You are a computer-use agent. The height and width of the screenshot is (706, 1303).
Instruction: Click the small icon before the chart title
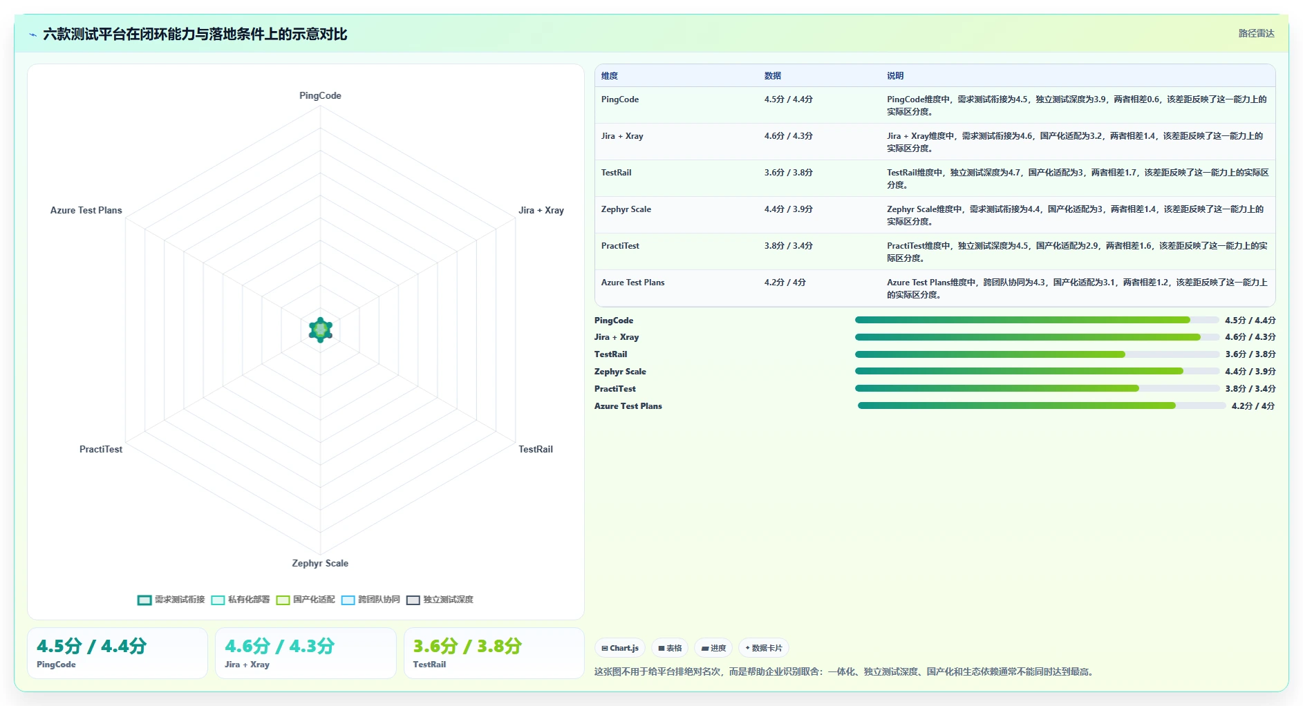tap(32, 35)
